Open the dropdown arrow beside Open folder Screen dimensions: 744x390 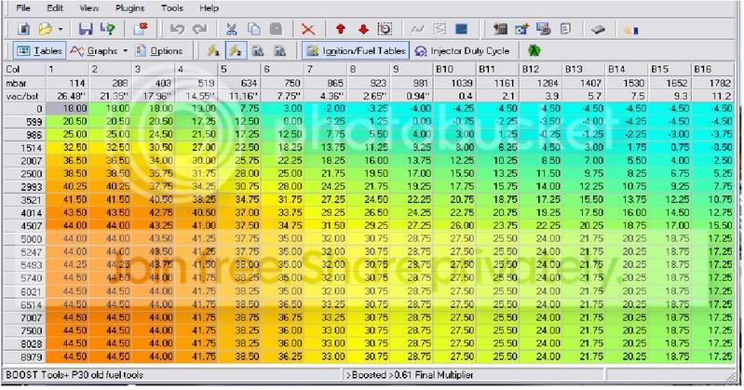(x=61, y=30)
